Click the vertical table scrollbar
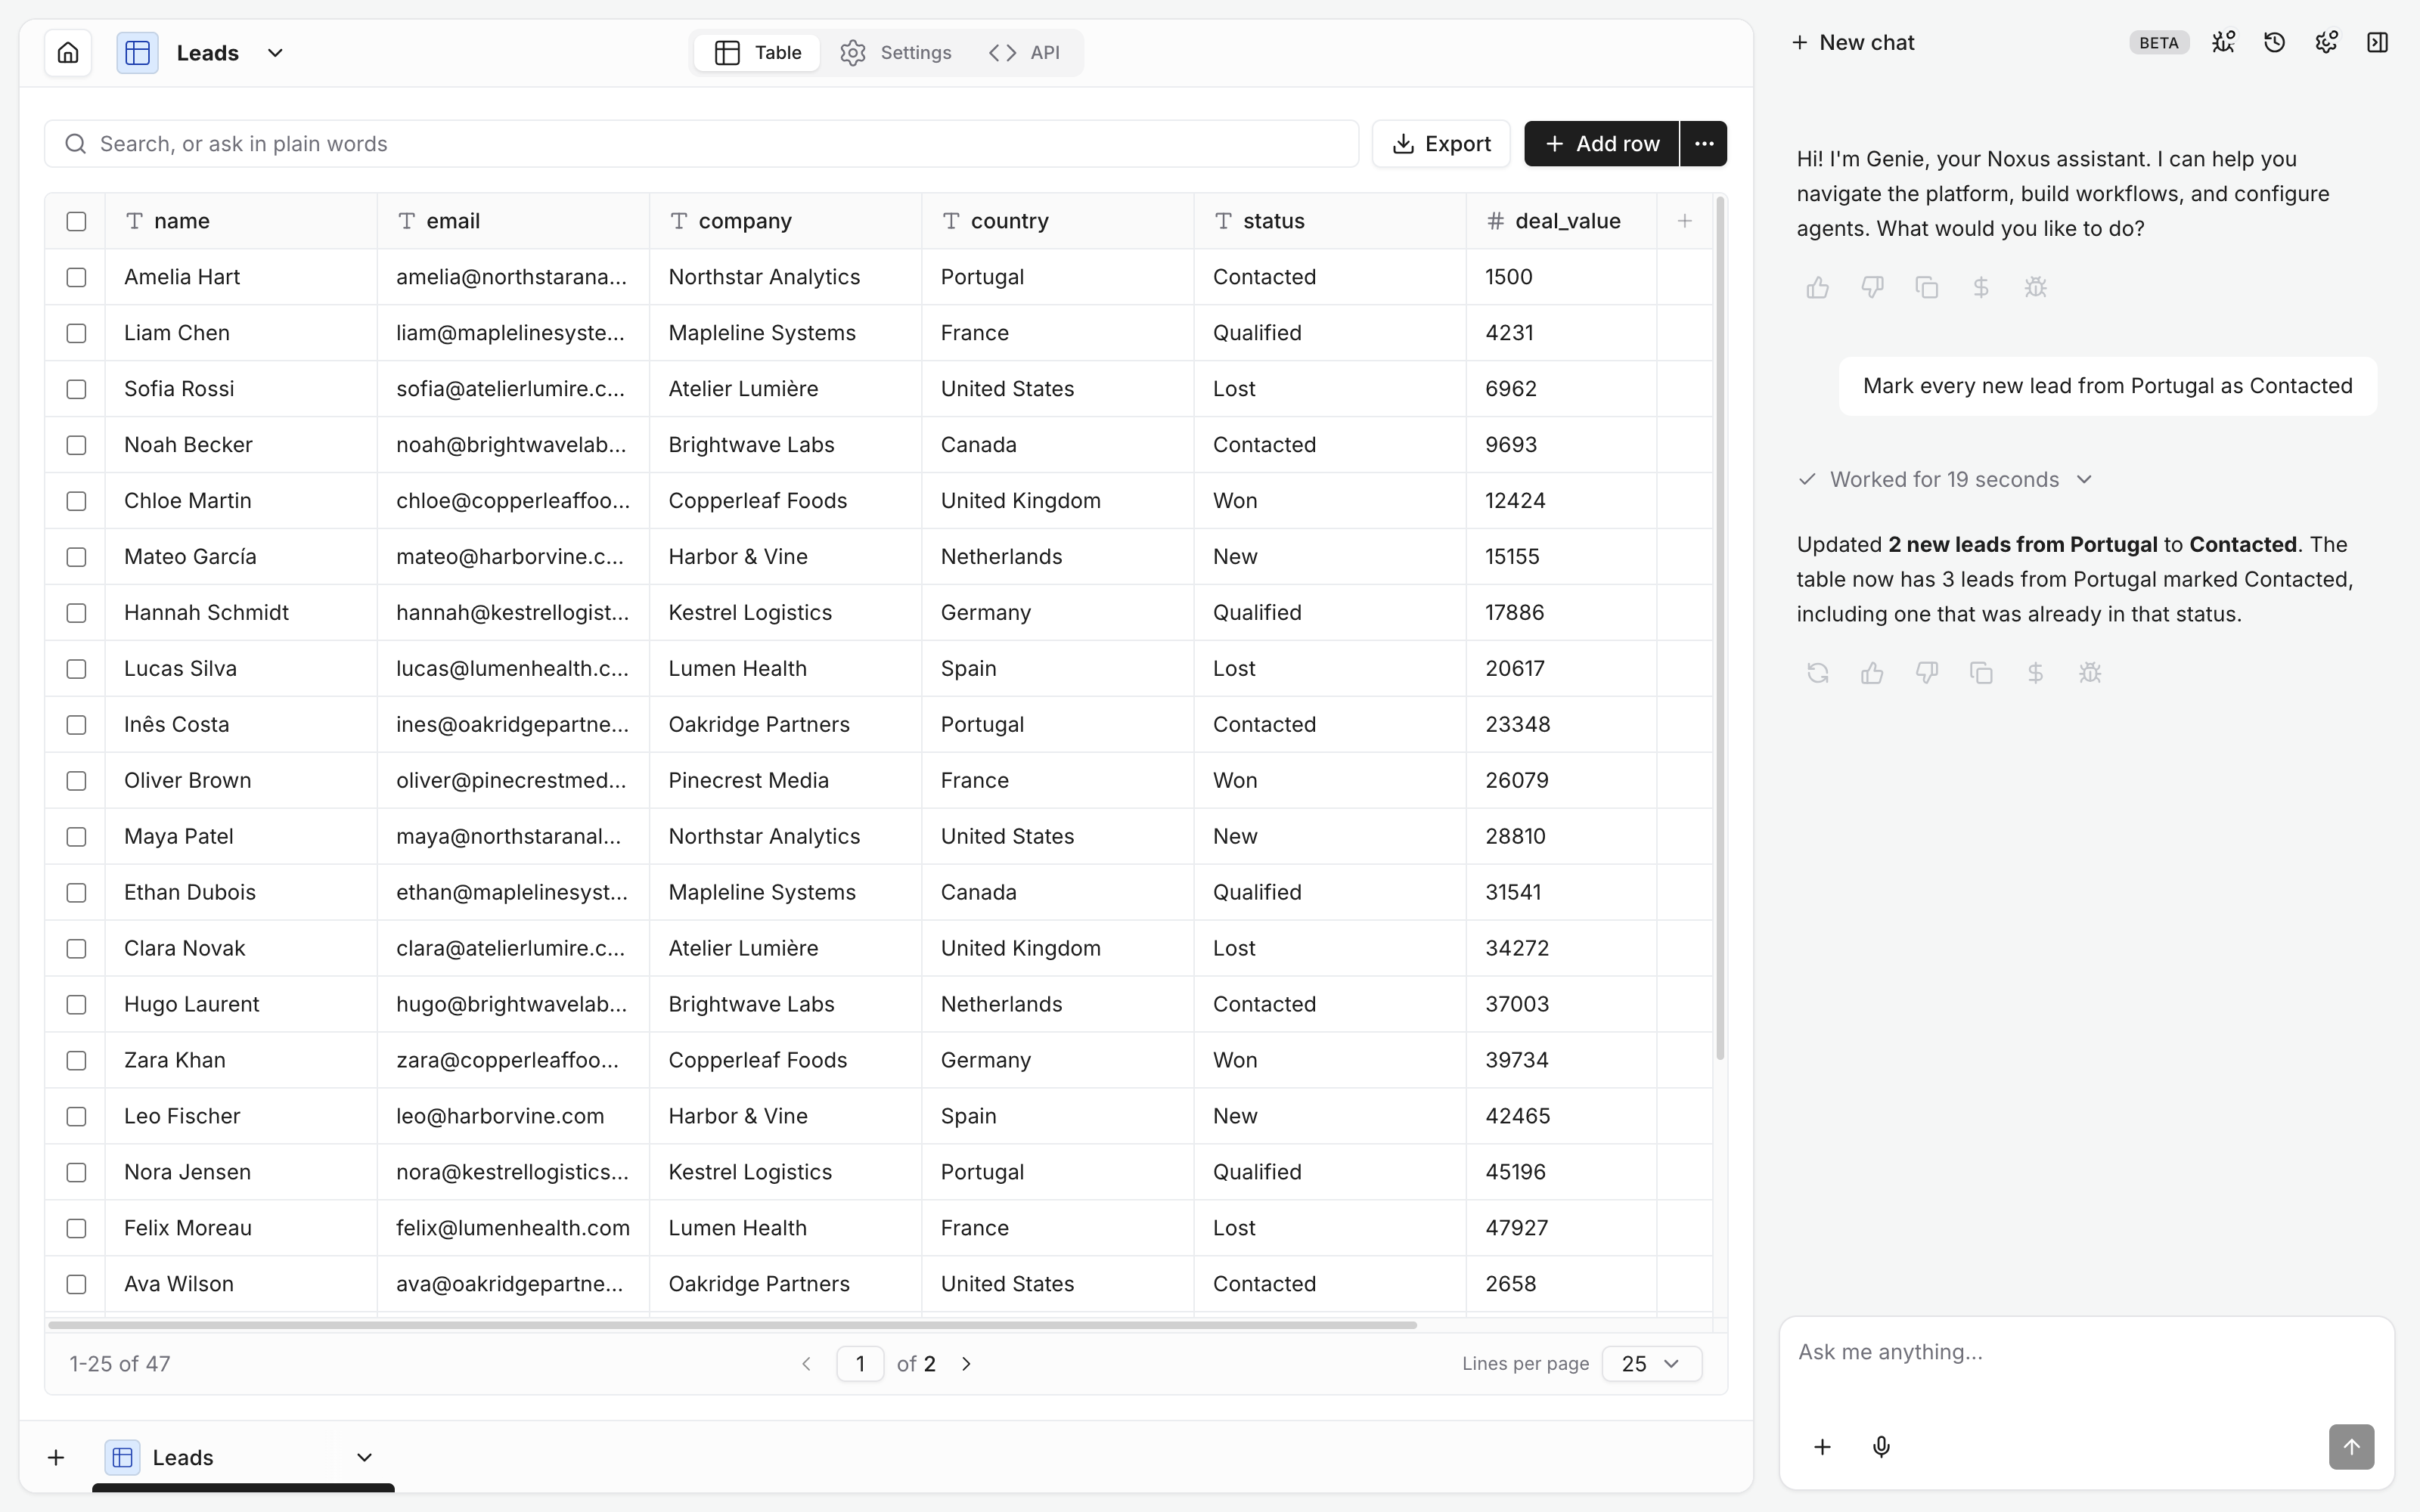Screen dimensions: 2420x1512 [1720, 628]
